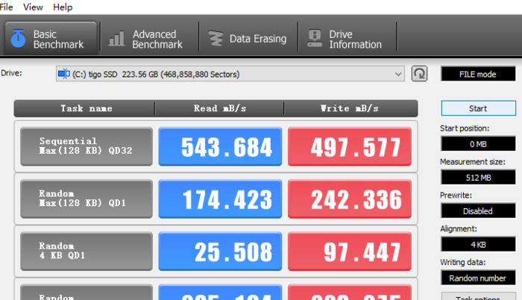
Task: Open the File menu
Action: [7, 7]
